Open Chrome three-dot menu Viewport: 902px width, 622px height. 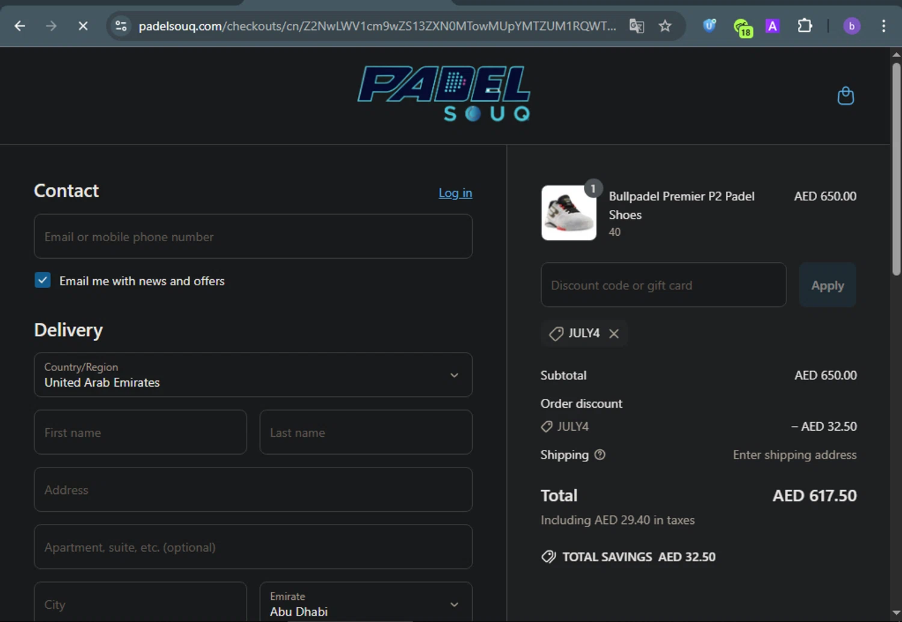[883, 26]
